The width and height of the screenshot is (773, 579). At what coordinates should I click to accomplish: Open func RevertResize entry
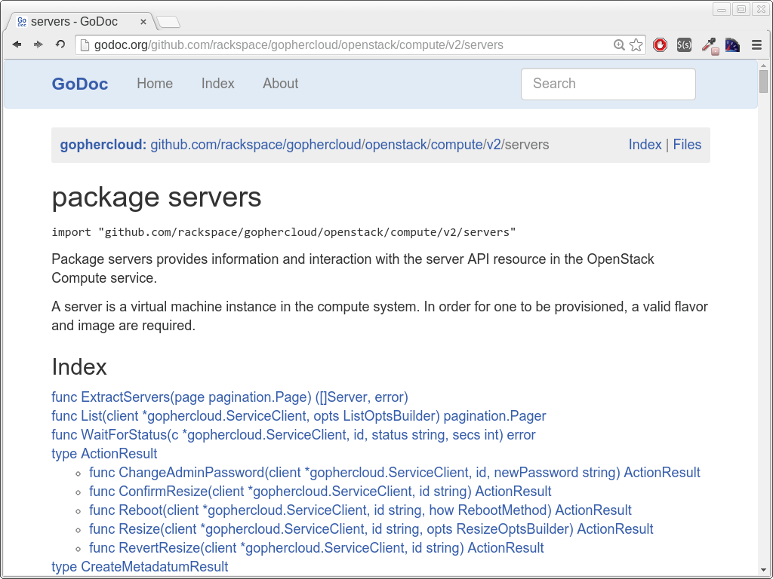[316, 548]
